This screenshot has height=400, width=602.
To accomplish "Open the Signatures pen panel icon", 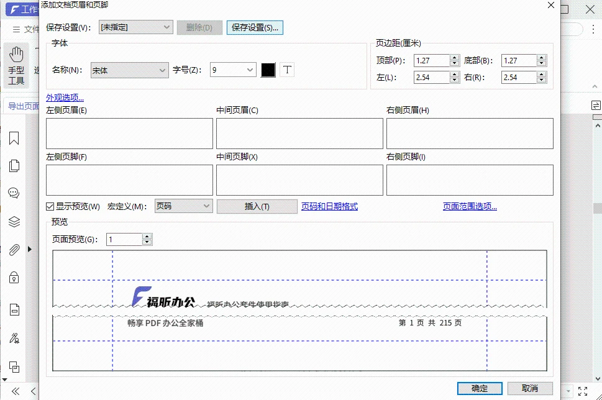I will 14,338.
